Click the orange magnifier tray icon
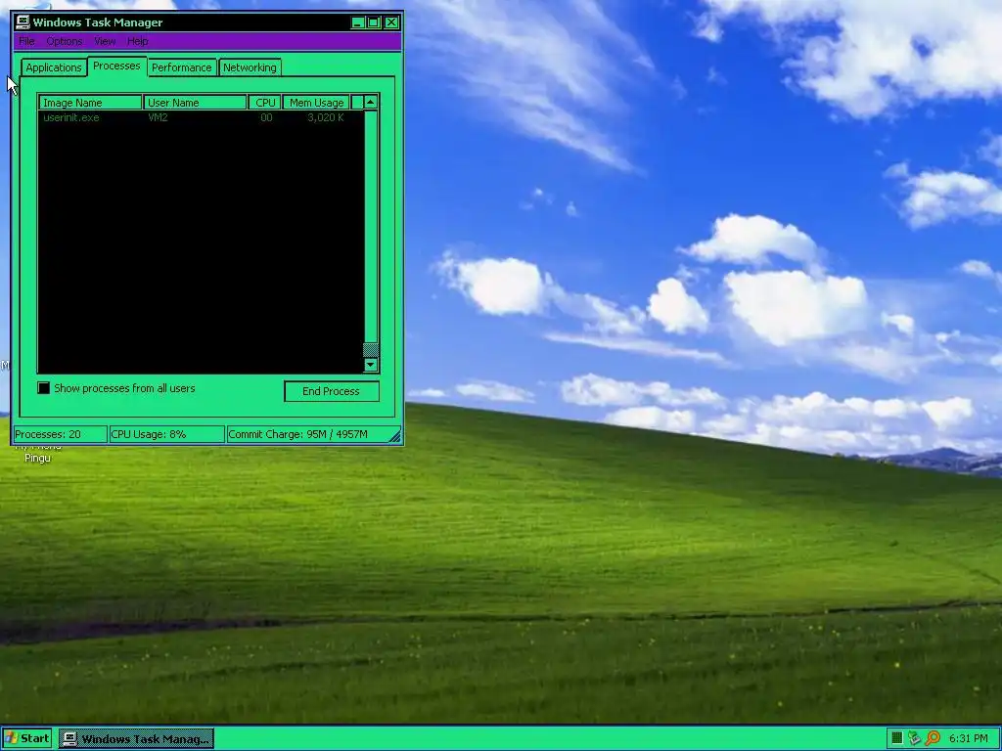This screenshot has height=751, width=1002. pyautogui.click(x=933, y=738)
